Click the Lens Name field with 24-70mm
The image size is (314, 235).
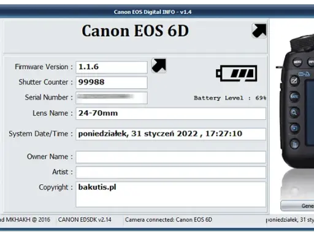point(170,113)
